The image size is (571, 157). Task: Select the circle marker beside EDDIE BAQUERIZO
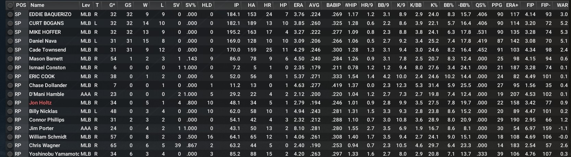(10, 14)
